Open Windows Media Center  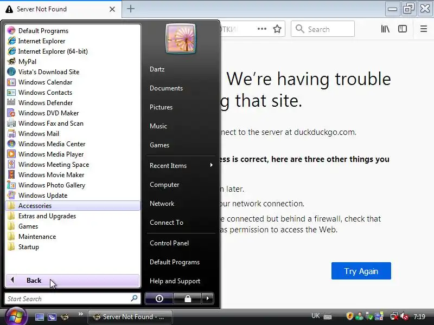coord(73,144)
